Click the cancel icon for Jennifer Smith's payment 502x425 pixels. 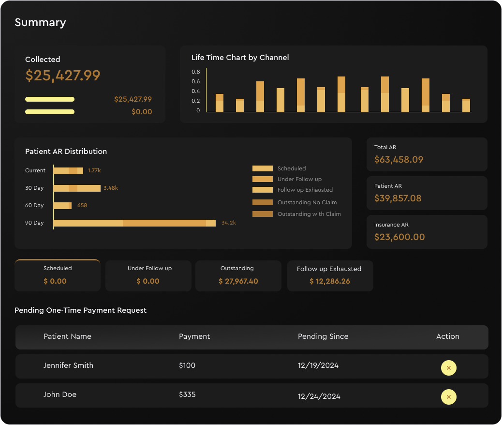tap(448, 368)
